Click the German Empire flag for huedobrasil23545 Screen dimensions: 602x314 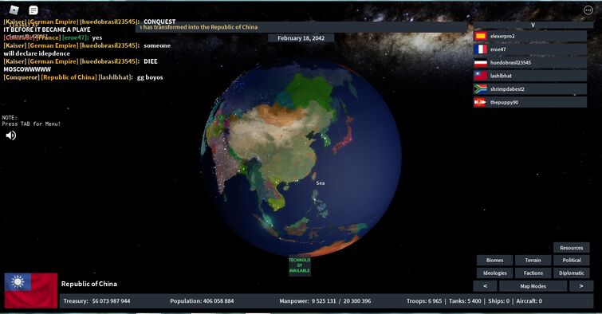coord(480,63)
